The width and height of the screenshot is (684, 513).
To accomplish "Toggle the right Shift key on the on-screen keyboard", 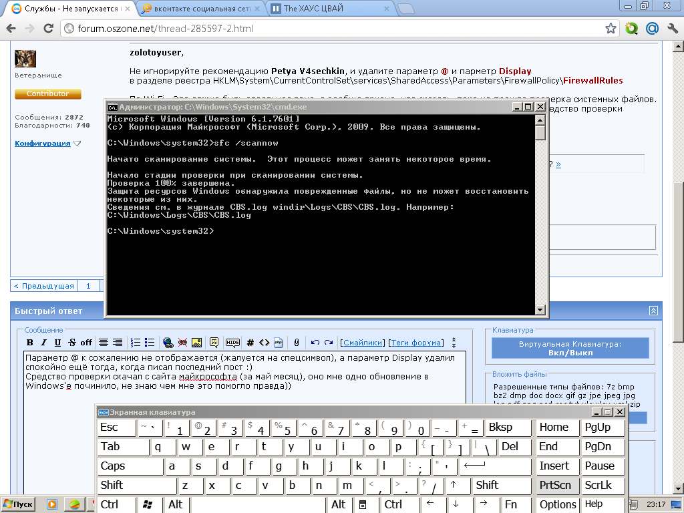I will point(502,485).
